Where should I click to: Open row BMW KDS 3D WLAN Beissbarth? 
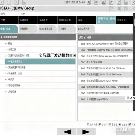[x=105, y=44]
